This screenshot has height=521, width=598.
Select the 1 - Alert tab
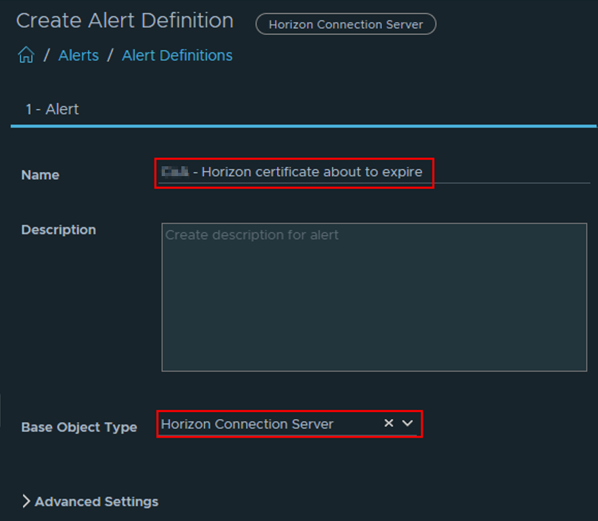pyautogui.click(x=52, y=110)
